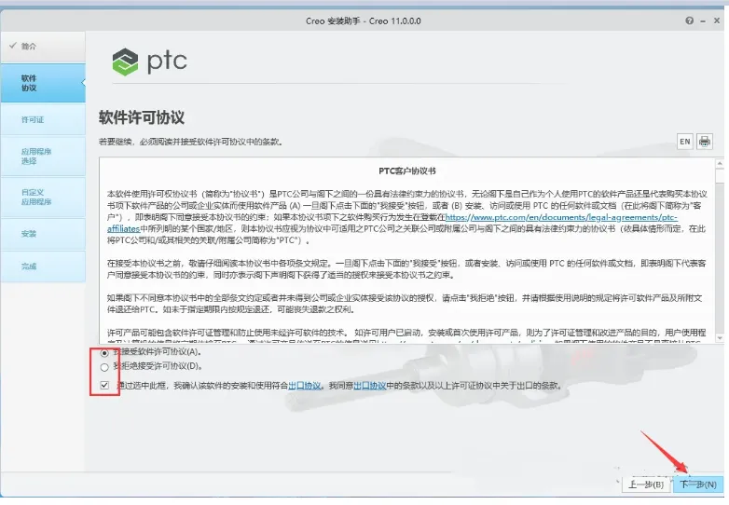
Task: Open 应用程序选择 sidebar step
Action: pos(43,157)
